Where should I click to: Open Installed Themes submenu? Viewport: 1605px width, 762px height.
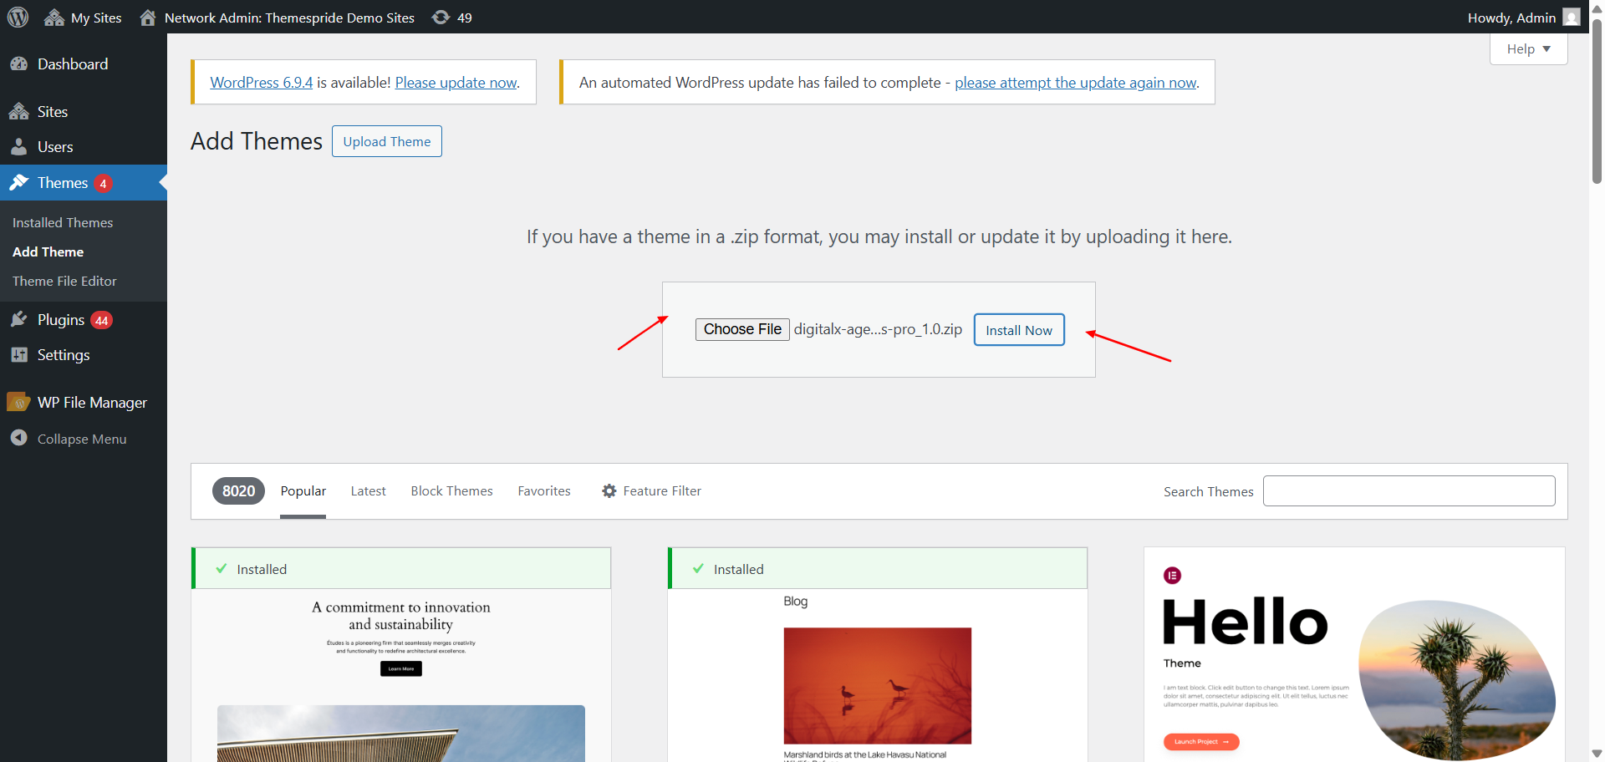63,222
